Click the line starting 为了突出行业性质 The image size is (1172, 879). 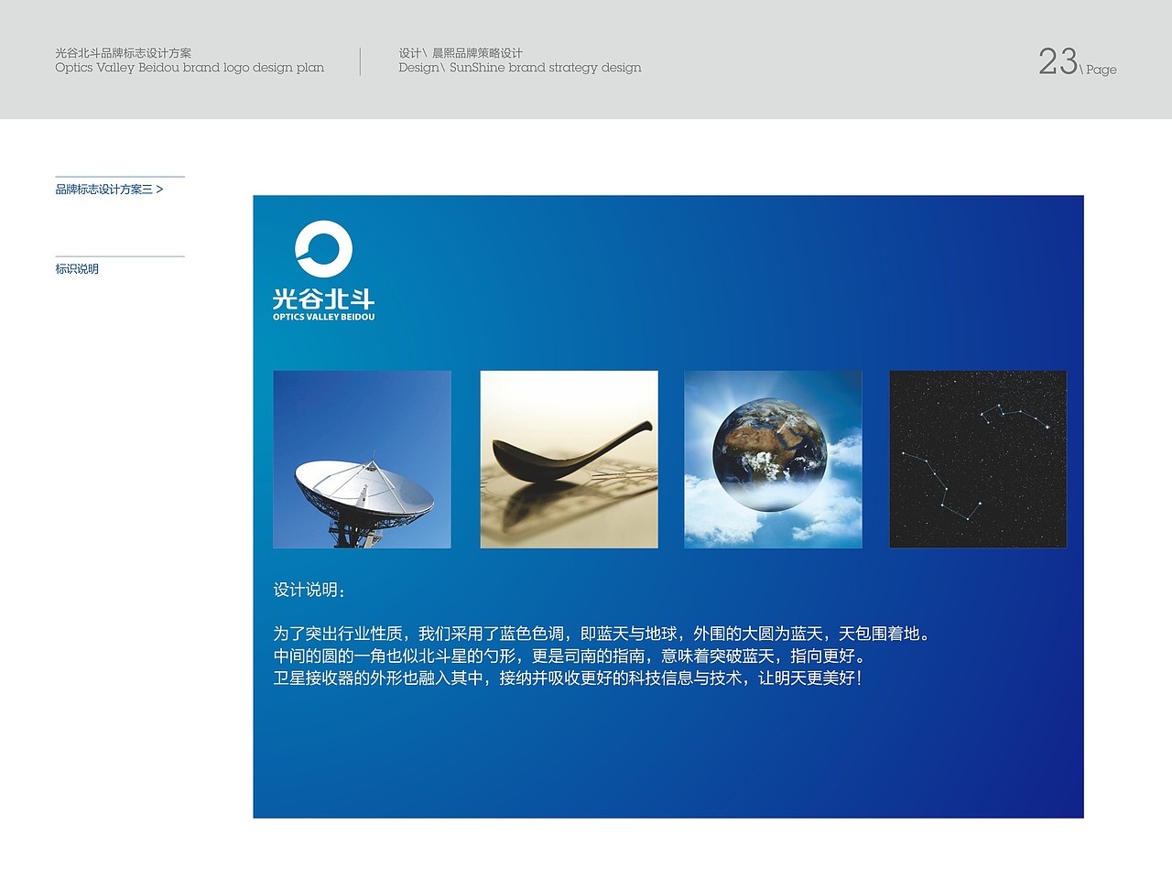click(x=603, y=634)
